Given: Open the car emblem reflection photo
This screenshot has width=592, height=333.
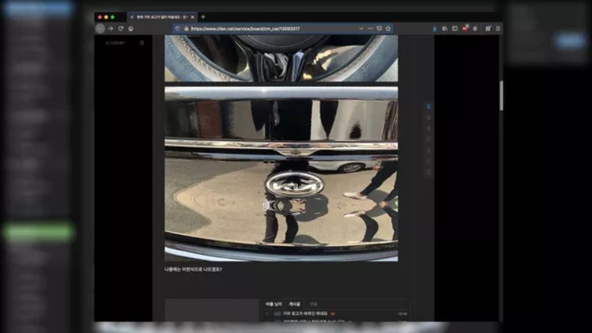Looking at the screenshot, I should click(281, 174).
